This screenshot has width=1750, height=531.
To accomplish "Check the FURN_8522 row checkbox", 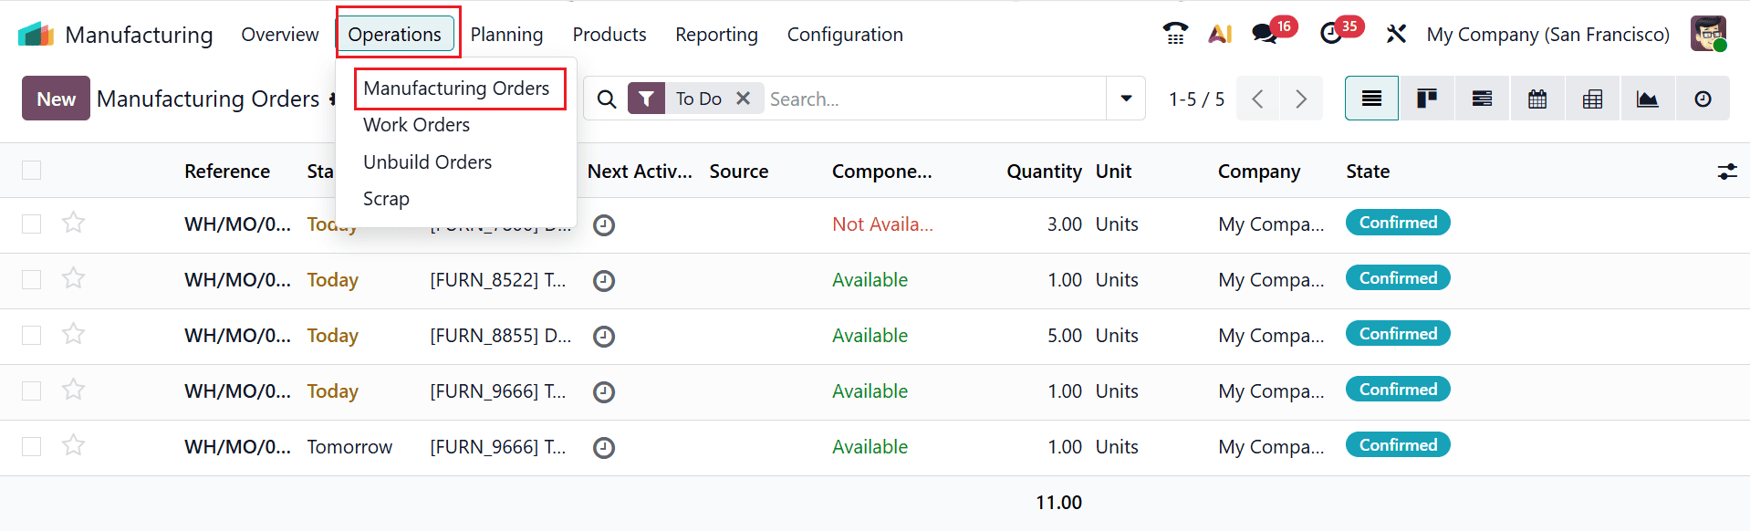I will pos(32,280).
